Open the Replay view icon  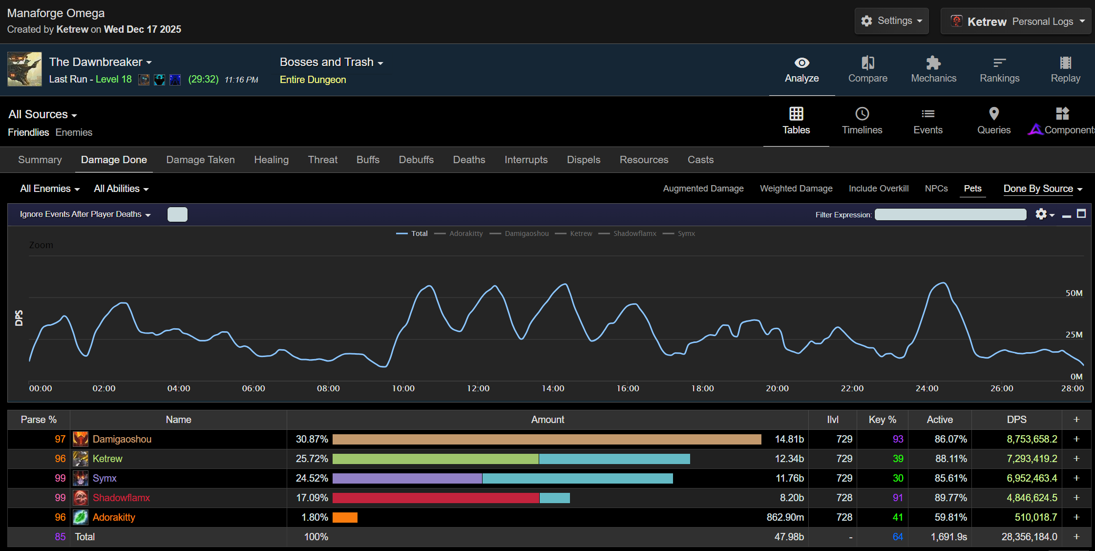pyautogui.click(x=1065, y=63)
